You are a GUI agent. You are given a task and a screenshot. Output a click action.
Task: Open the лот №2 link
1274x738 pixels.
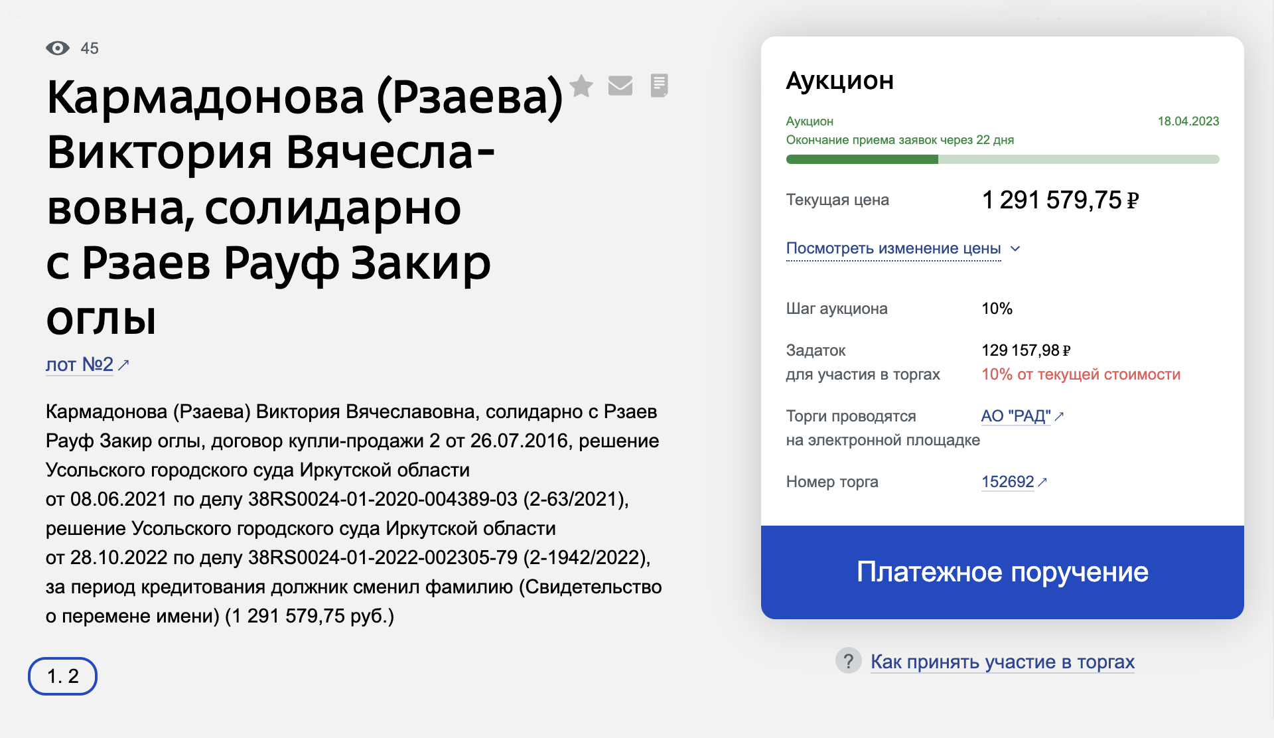click(80, 364)
